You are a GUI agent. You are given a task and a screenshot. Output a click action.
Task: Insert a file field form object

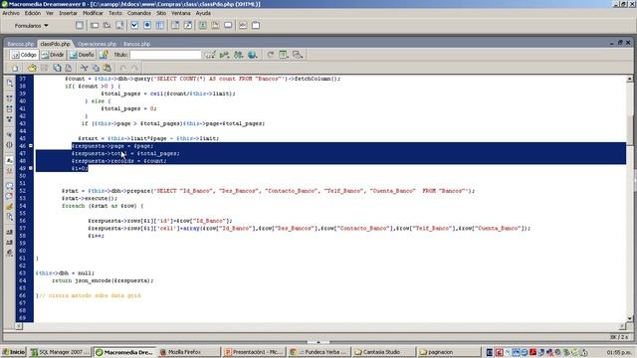[215, 25]
